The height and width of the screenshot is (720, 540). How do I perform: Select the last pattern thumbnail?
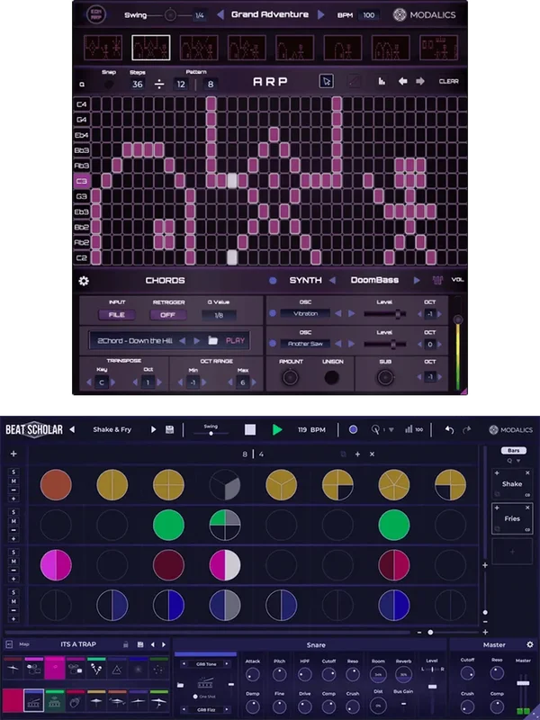click(438, 48)
